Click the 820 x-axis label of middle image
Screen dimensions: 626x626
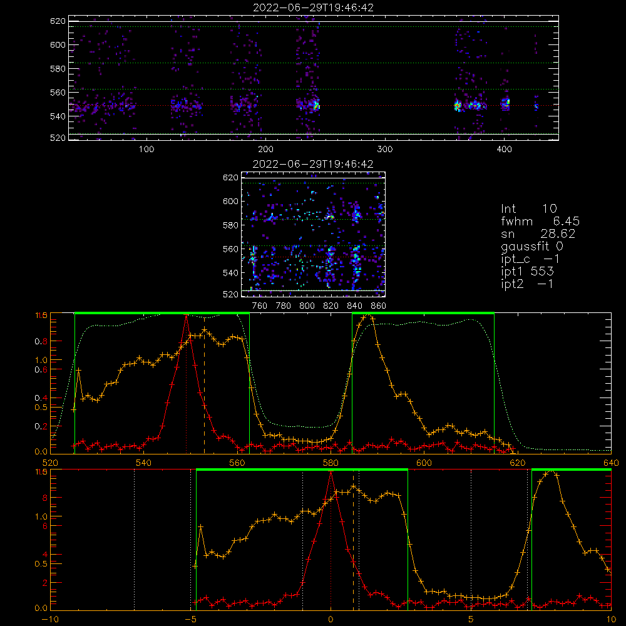point(331,306)
